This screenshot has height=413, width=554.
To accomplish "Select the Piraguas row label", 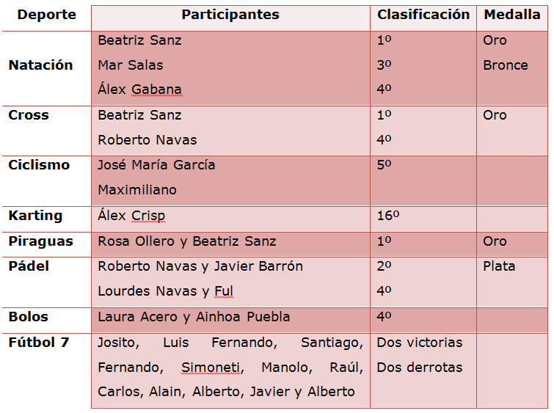I will point(40,241).
